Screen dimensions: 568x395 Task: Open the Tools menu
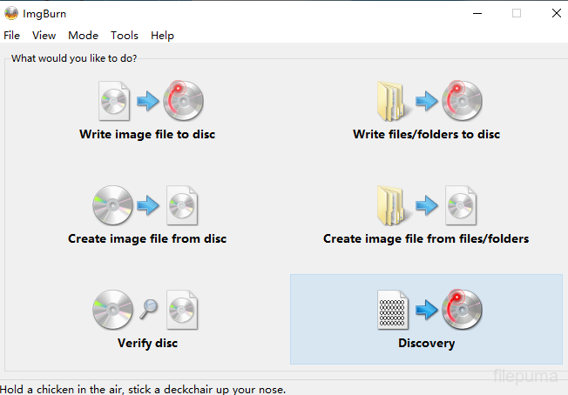125,36
